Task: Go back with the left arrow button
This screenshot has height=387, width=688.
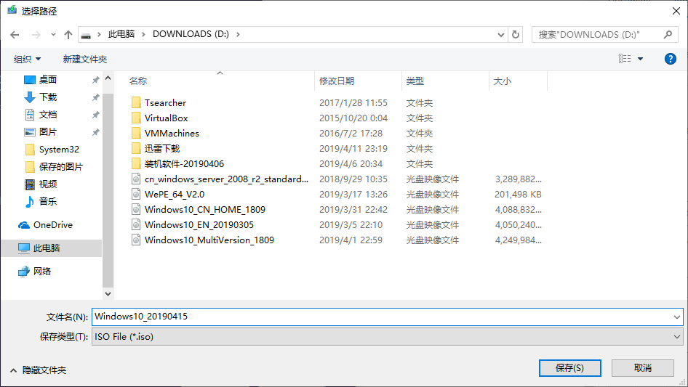Action: [x=15, y=35]
